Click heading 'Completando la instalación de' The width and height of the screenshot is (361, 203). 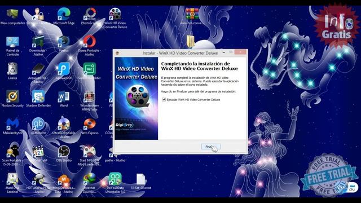(x=195, y=64)
